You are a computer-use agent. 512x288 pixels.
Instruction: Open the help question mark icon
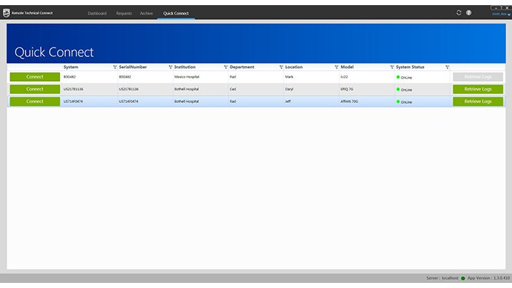(x=469, y=12)
